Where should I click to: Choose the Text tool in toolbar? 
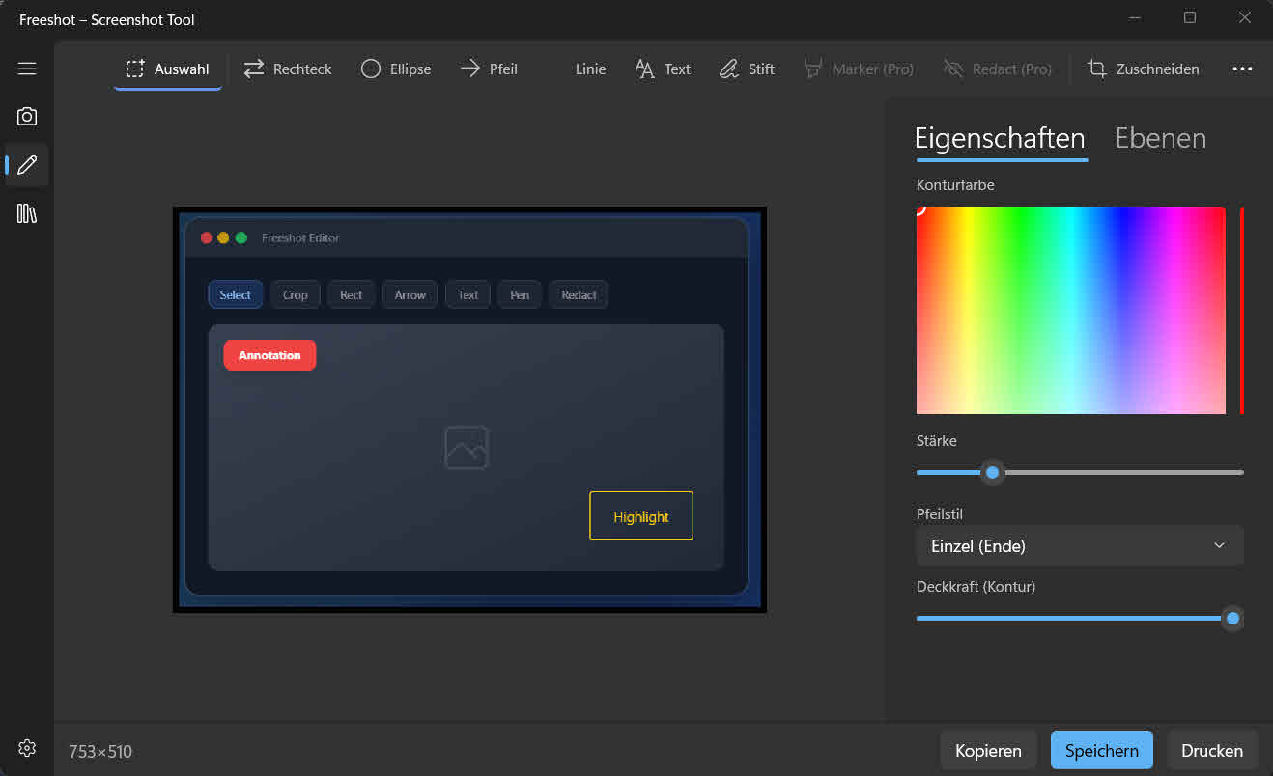coord(663,69)
